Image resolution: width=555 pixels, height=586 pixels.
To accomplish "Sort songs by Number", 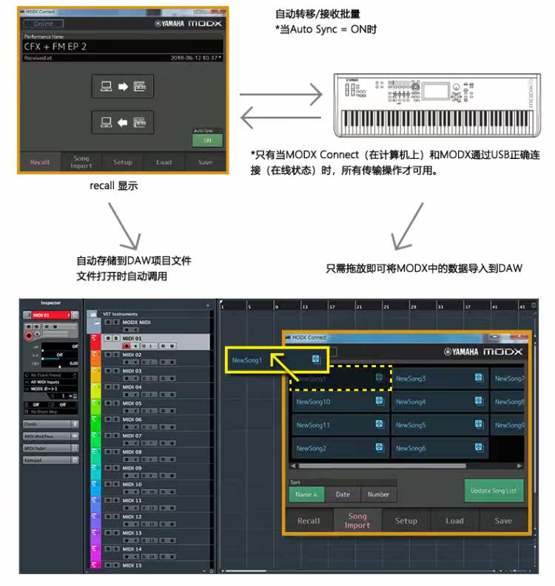I will tap(378, 494).
